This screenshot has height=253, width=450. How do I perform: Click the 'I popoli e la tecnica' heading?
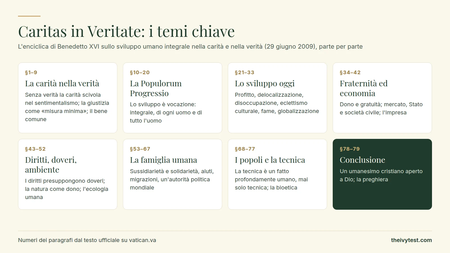tap(270, 160)
